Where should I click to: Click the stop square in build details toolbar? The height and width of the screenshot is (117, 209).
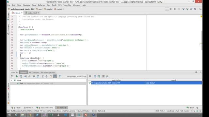coord(90,76)
